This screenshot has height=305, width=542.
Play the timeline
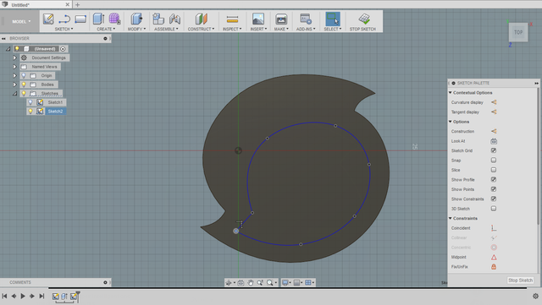23,296
